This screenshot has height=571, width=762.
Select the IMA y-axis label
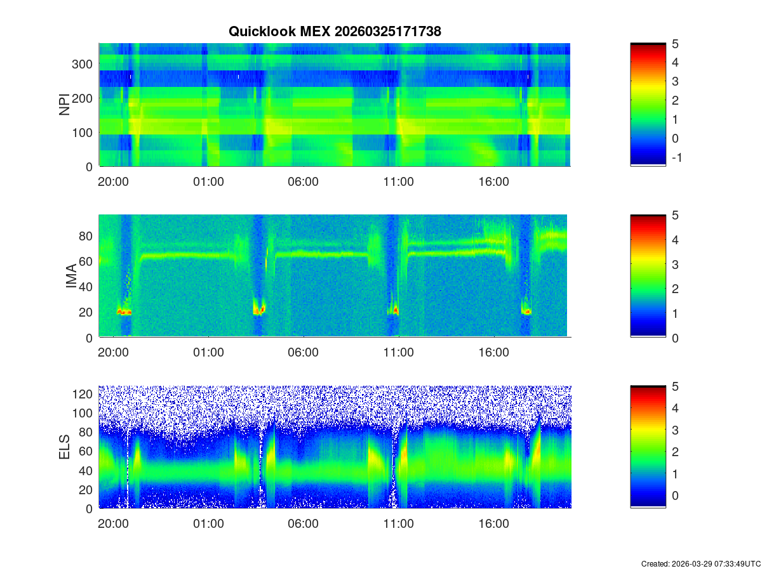pyautogui.click(x=71, y=277)
